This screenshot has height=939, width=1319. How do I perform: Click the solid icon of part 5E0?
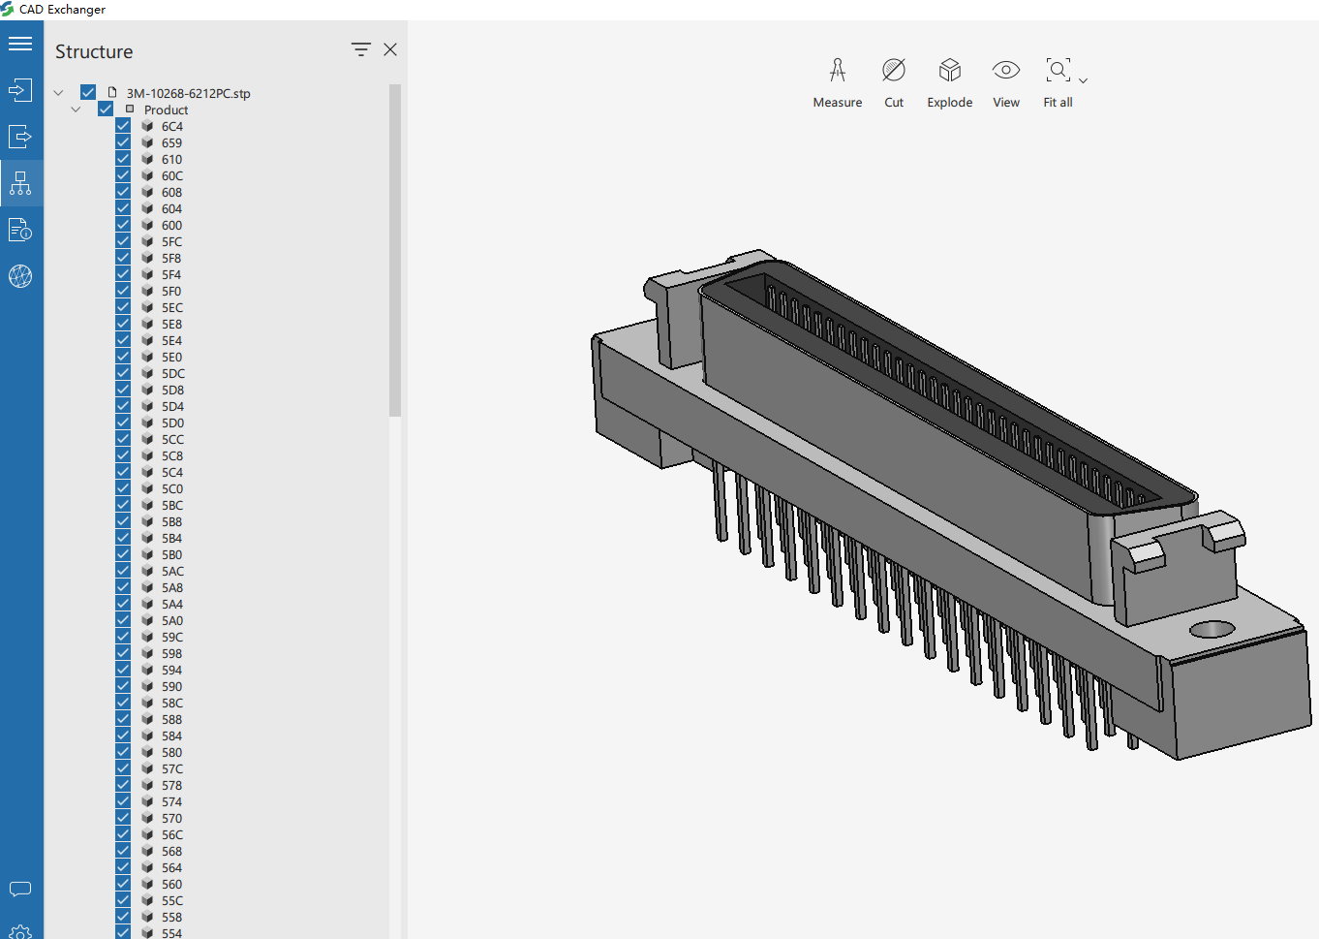147,357
